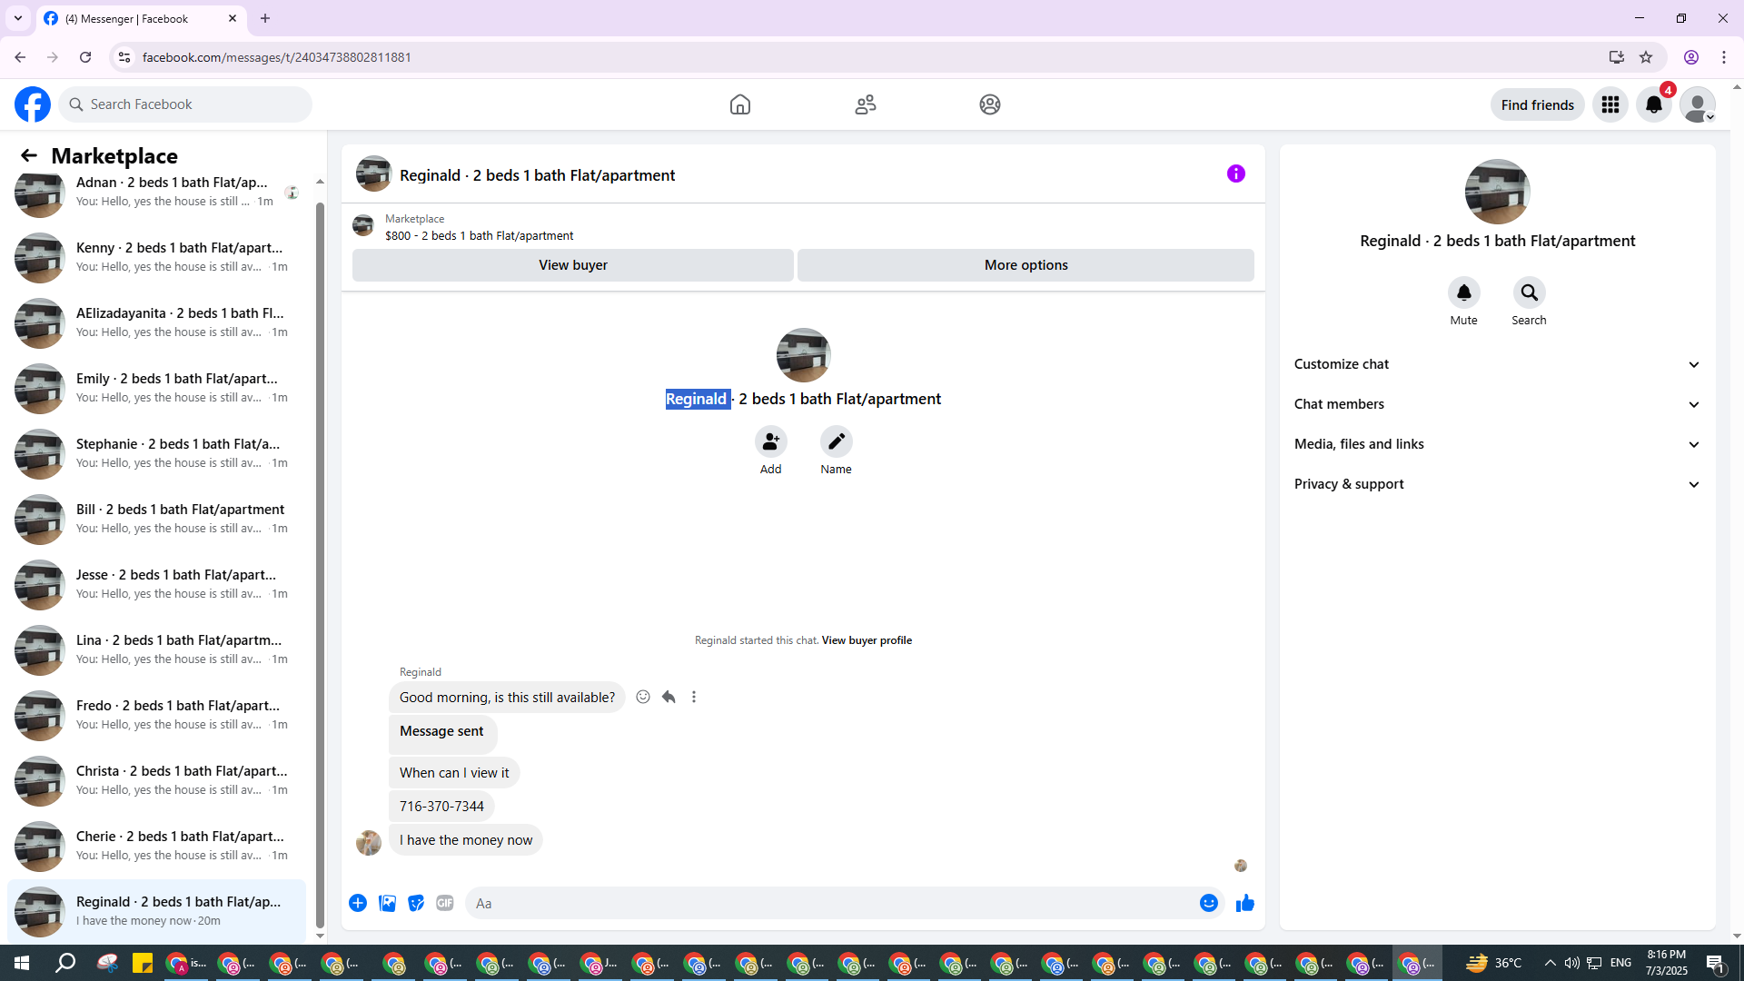Open Facebook Home tab
This screenshot has width=1744, height=981.
(x=740, y=104)
